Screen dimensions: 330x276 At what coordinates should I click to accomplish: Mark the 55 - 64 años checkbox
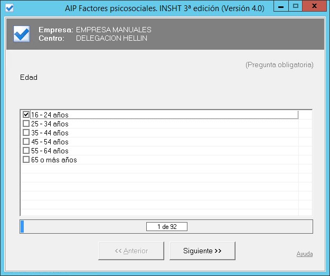(x=26, y=151)
